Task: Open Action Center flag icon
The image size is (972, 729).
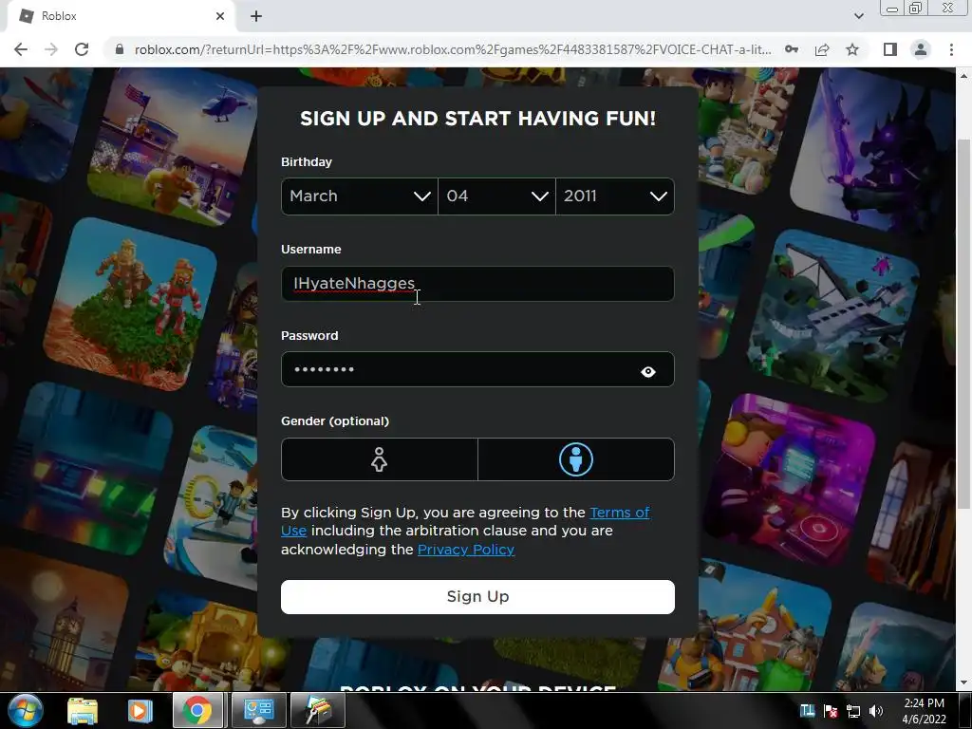Action: [x=830, y=711]
